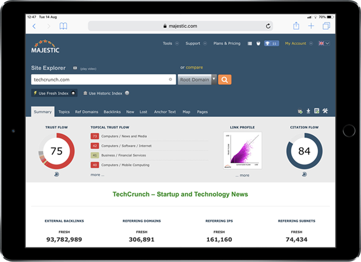Click the Citation Flow 84 donut chart
This screenshot has width=361, height=262.
(305, 151)
